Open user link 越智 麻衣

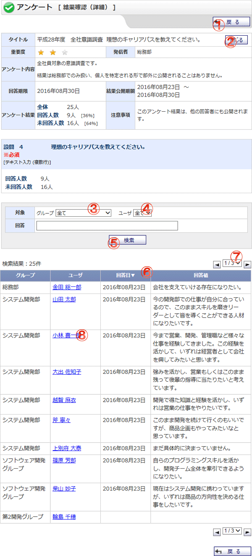click(64, 400)
